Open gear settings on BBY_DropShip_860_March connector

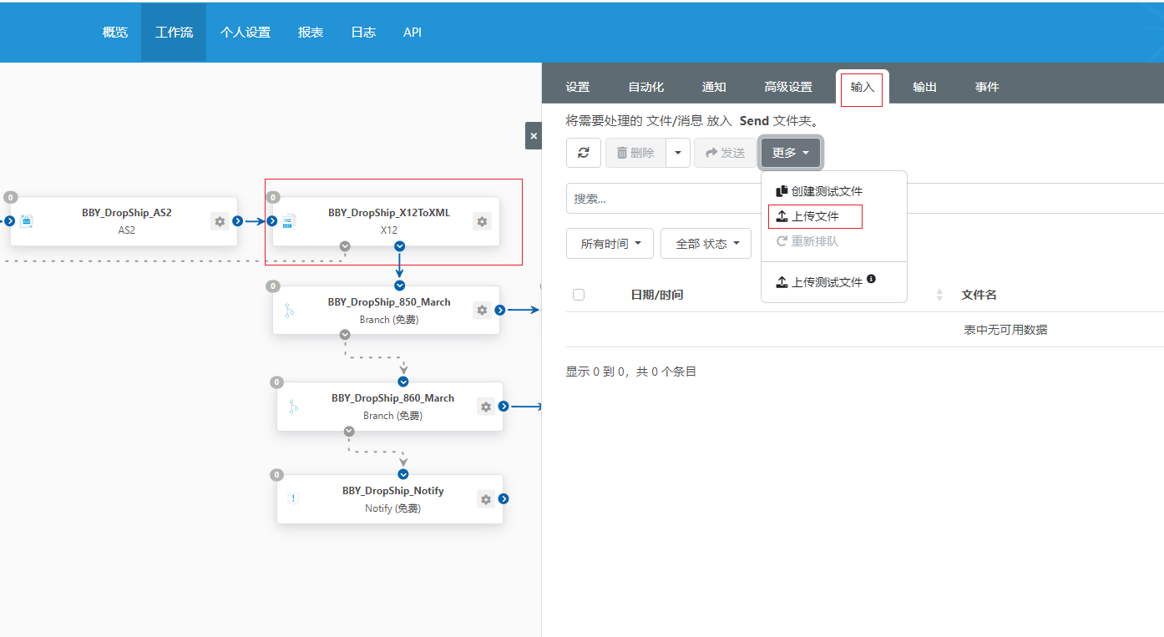point(486,407)
